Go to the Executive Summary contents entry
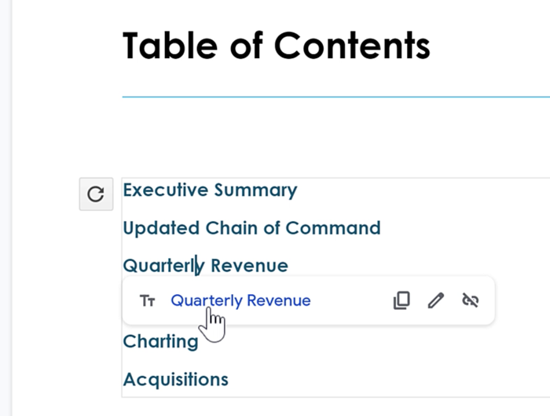 coord(210,190)
